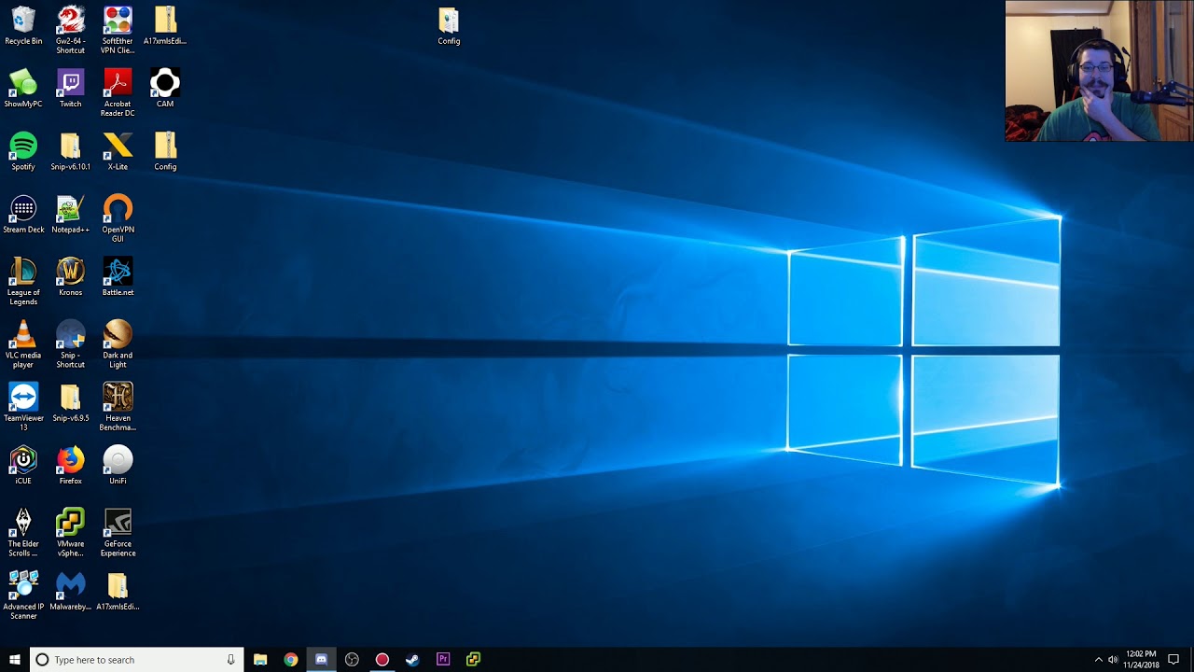Select the Snip-v6.10.1 folder
This screenshot has width=1194, height=672.
point(70,151)
